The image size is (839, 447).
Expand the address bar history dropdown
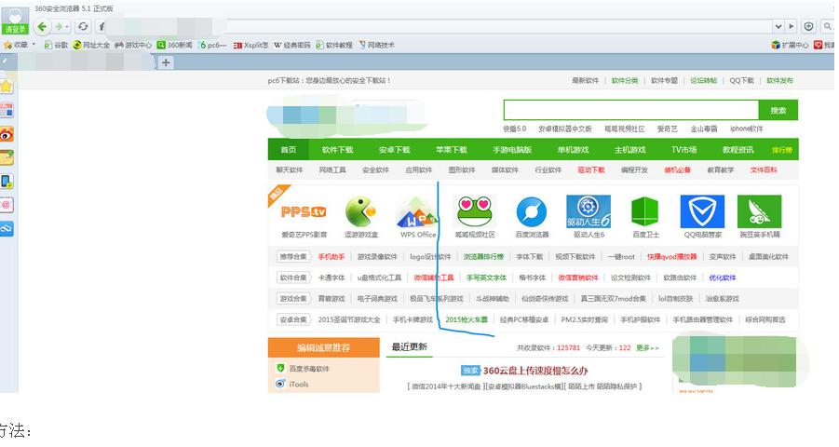pos(778,26)
